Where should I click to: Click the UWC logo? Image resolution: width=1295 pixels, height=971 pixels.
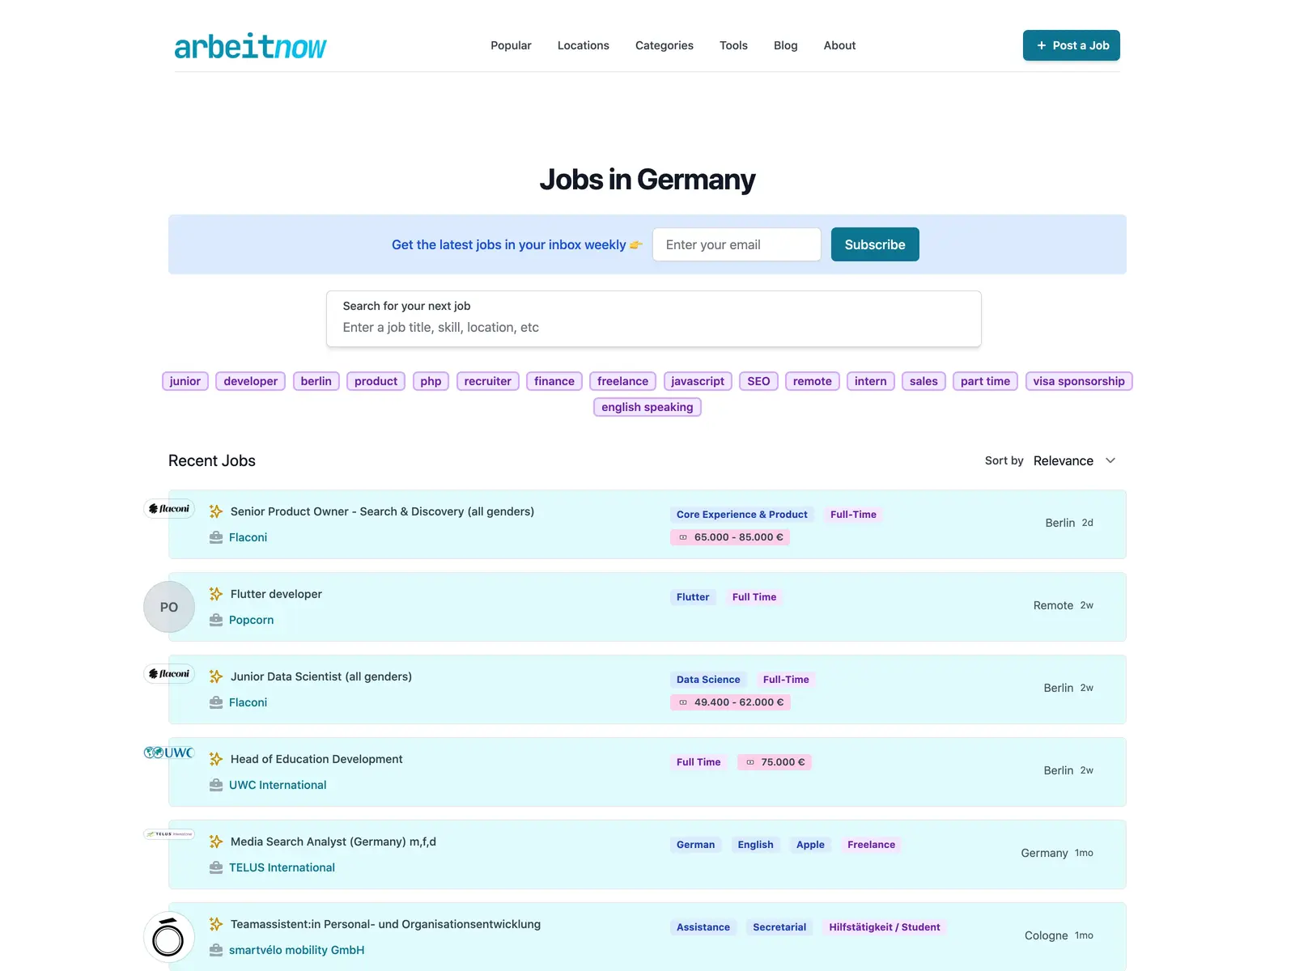click(x=169, y=753)
